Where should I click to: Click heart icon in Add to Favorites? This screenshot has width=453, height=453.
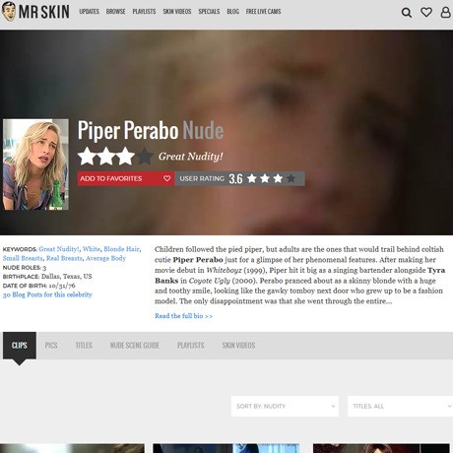(x=167, y=178)
